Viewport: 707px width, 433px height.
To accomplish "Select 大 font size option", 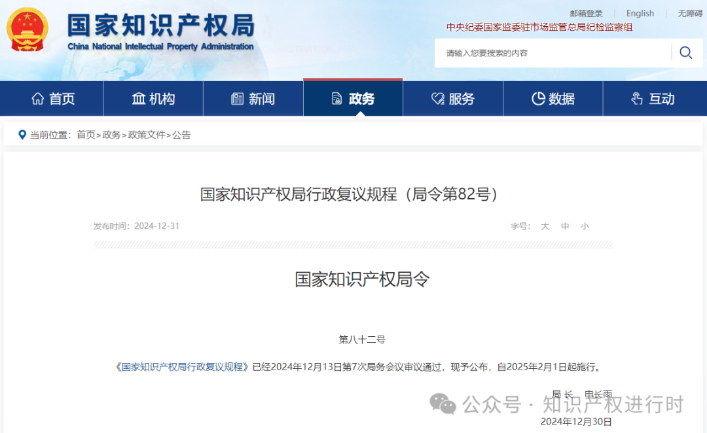I will tap(545, 226).
